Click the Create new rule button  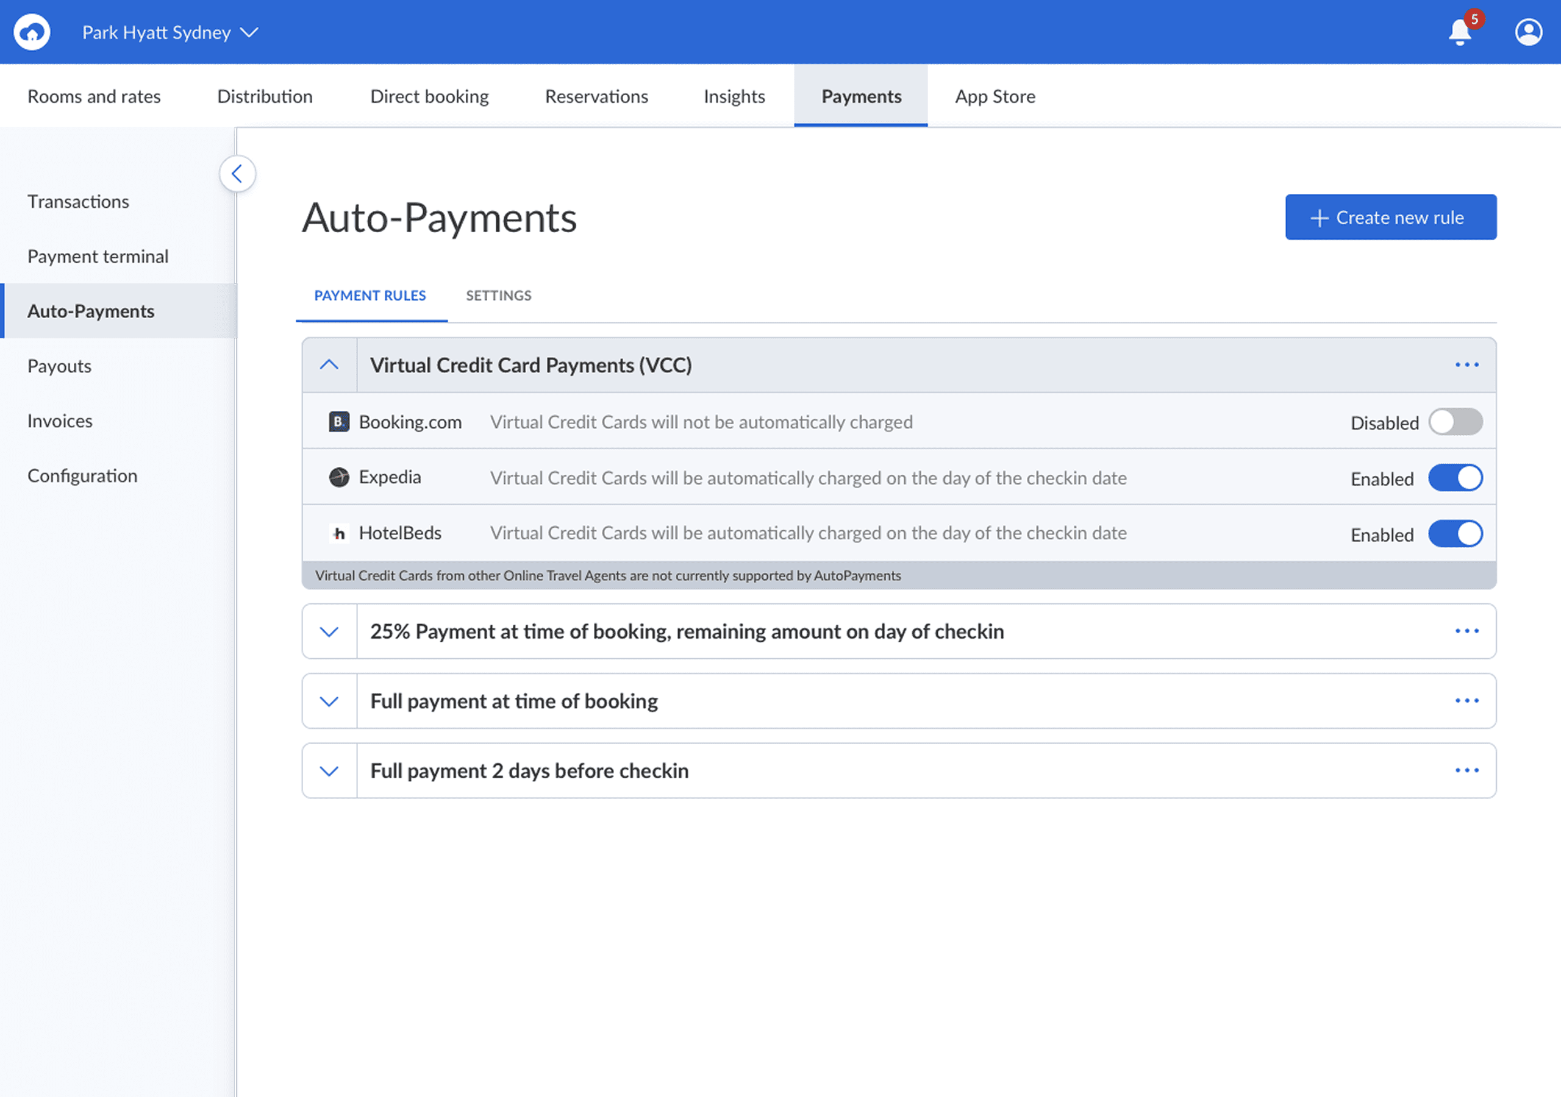[x=1390, y=218]
